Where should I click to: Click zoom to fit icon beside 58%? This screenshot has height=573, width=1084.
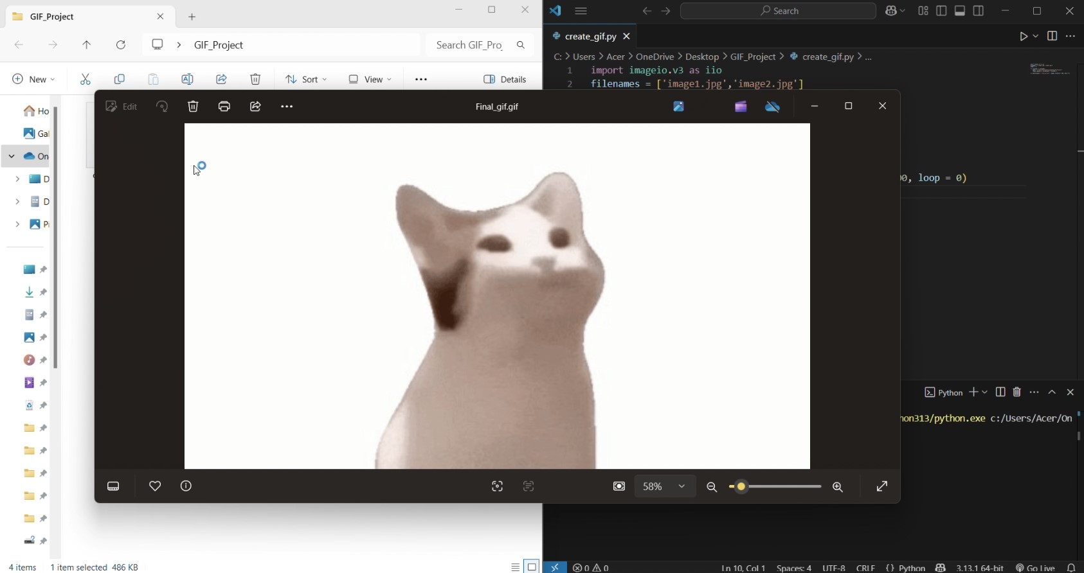[619, 487]
